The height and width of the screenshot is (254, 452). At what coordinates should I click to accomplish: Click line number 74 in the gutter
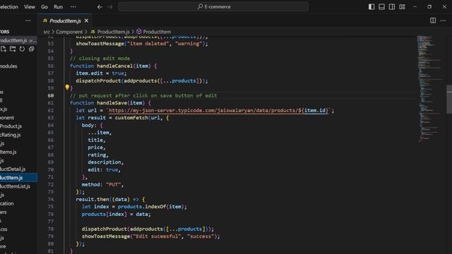click(51, 199)
